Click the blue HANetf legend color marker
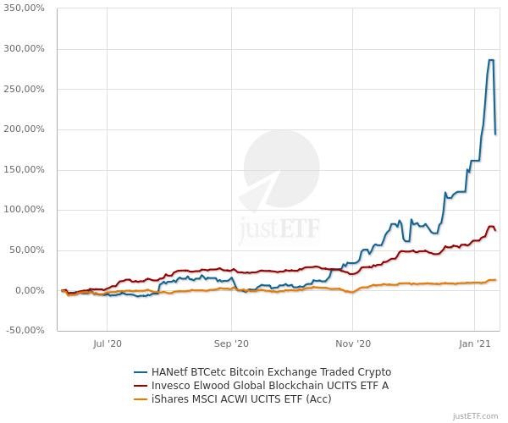 tap(141, 372)
